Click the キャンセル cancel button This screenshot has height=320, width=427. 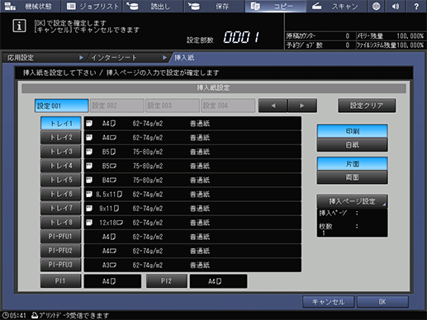[x=328, y=302]
